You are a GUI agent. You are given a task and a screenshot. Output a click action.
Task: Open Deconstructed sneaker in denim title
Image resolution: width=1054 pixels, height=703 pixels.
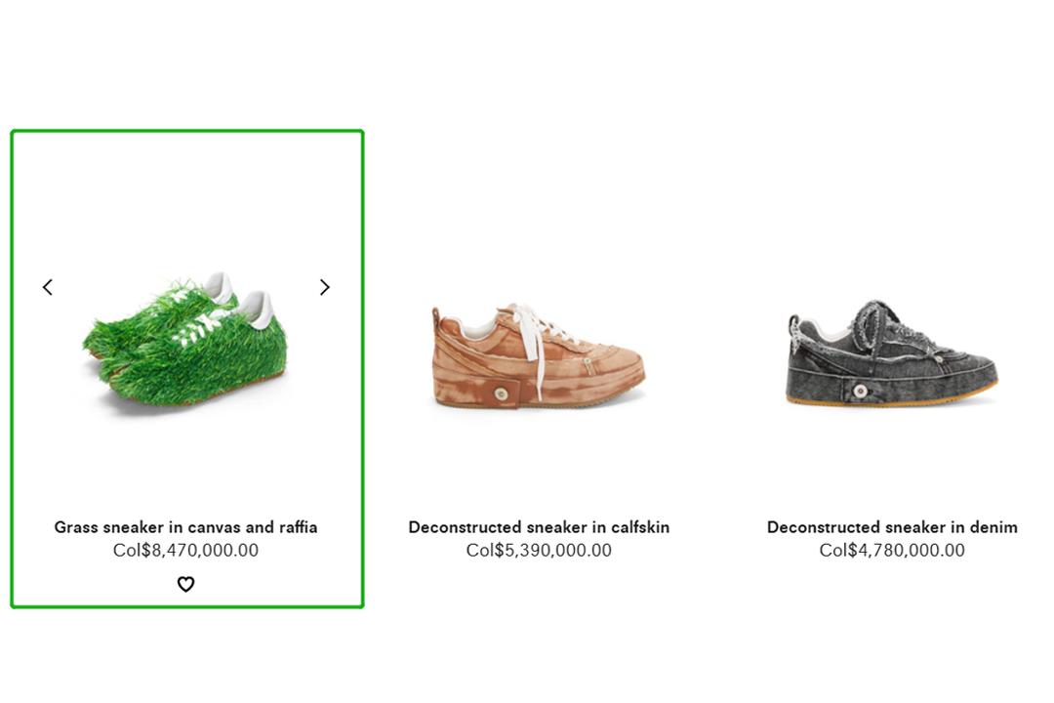(892, 526)
